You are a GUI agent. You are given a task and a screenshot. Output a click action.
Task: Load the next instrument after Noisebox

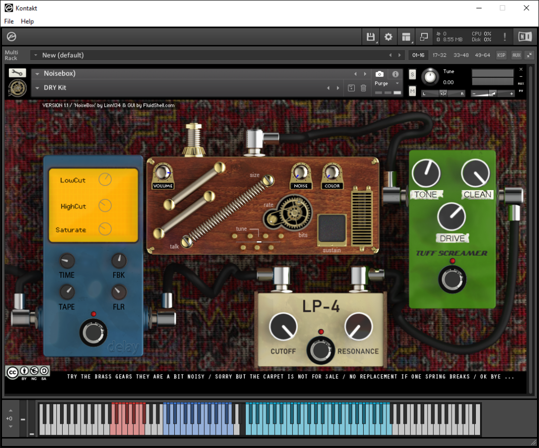(x=365, y=74)
